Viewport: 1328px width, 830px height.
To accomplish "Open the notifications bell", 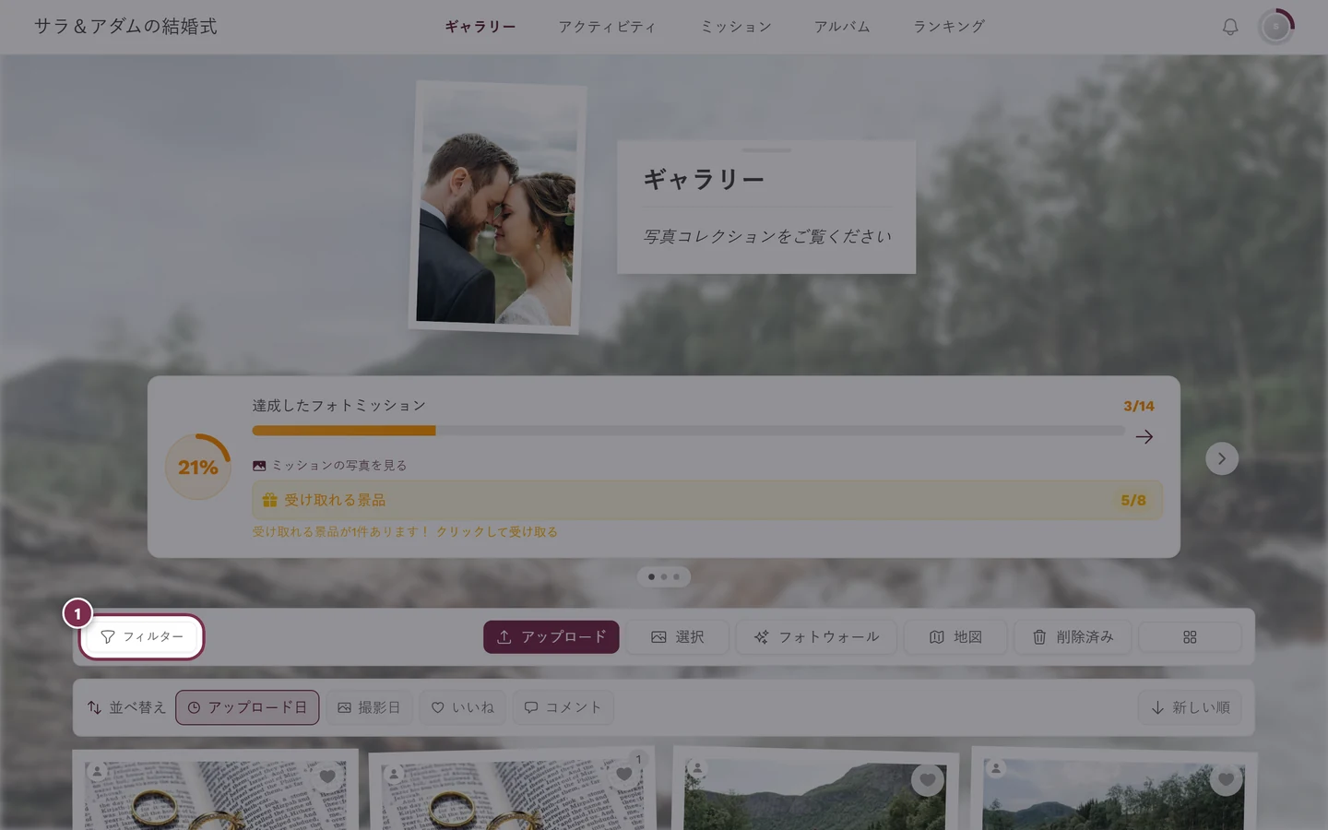I will (x=1230, y=27).
